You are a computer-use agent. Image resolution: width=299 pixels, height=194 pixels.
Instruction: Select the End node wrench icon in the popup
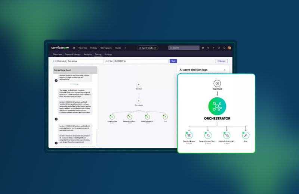[246, 135]
